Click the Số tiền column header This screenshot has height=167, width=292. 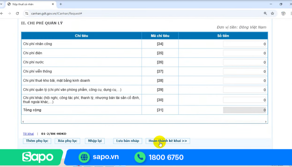tap(223, 36)
